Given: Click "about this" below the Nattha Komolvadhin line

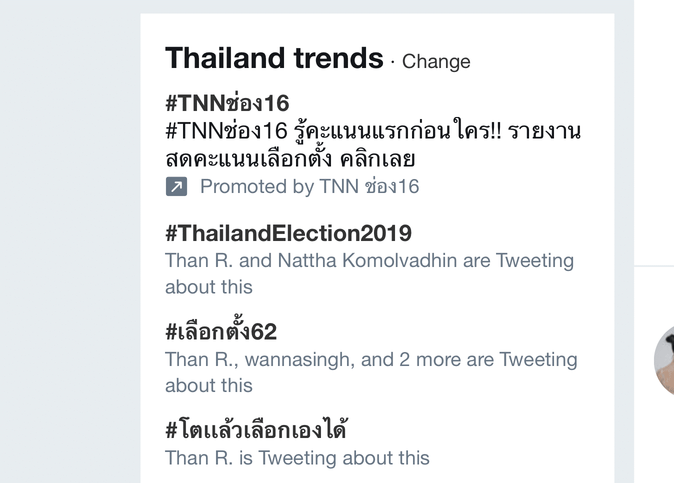Looking at the screenshot, I should (209, 287).
